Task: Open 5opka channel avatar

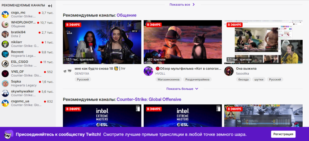Action: (x=5, y=83)
